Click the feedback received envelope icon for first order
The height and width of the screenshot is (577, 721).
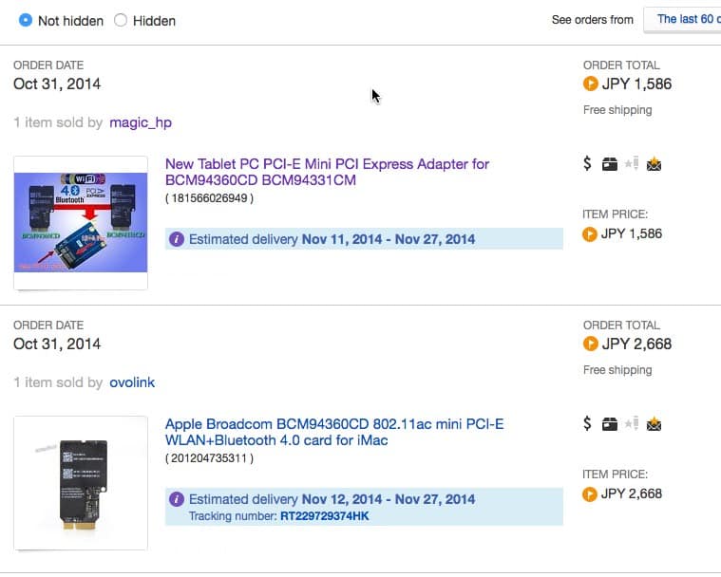[x=654, y=164]
